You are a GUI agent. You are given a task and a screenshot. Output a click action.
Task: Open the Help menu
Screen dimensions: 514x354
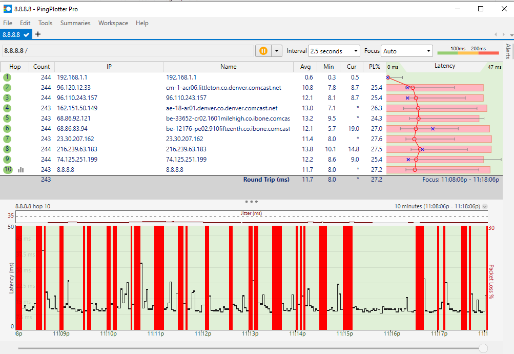click(142, 23)
